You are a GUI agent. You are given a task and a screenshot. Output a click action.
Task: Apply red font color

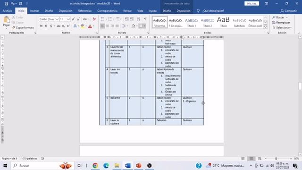click(x=90, y=26)
